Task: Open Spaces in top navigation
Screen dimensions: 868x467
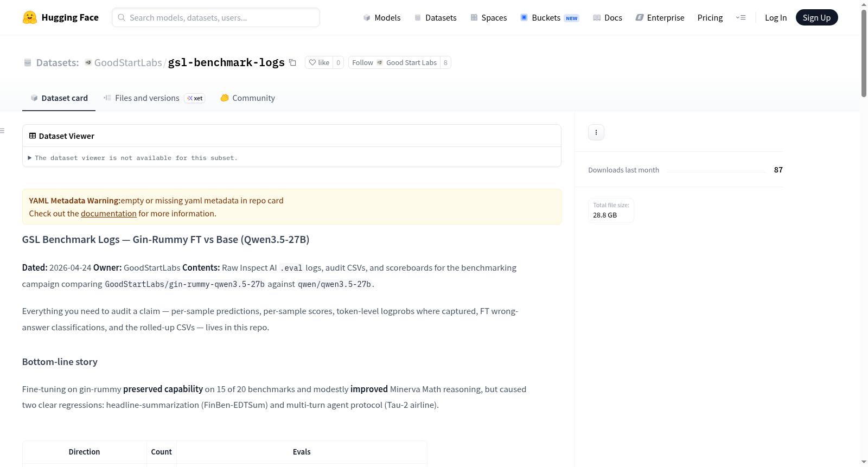Action: point(489,17)
